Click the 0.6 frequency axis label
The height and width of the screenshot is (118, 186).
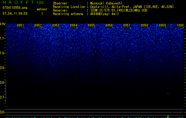pyautogui.click(x=2, y=112)
